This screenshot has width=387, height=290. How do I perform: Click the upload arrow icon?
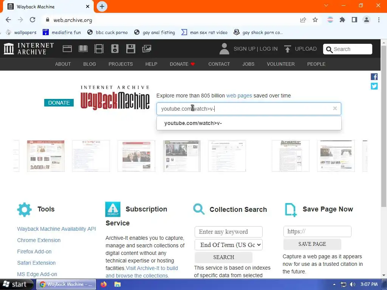pos(287,49)
